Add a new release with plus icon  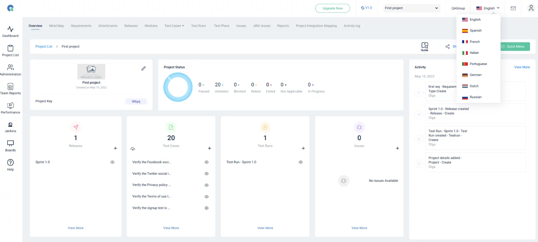(x=115, y=148)
